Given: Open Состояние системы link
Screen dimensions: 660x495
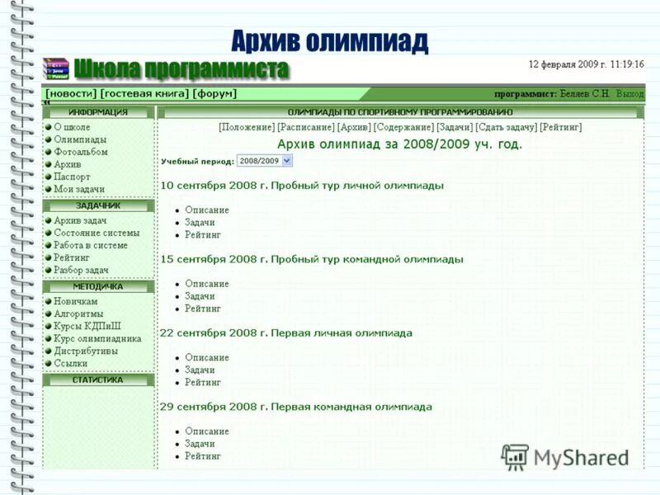Looking at the screenshot, I should pos(97,233).
